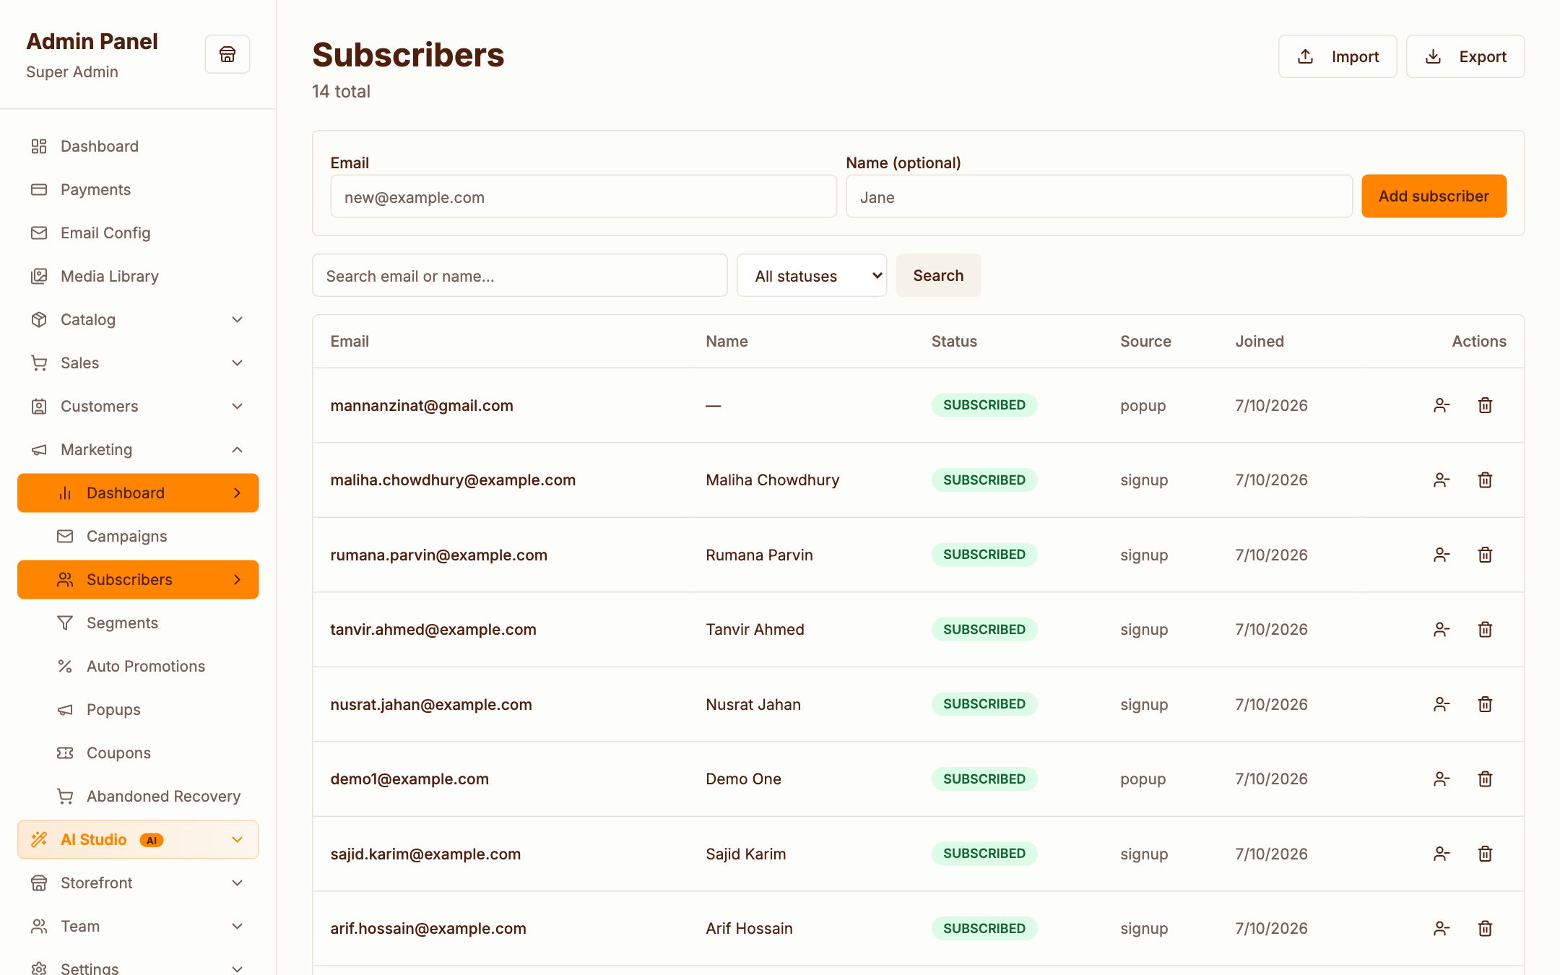Unsubscribe Nusrat Jahan using the person-minus icon

tap(1442, 704)
